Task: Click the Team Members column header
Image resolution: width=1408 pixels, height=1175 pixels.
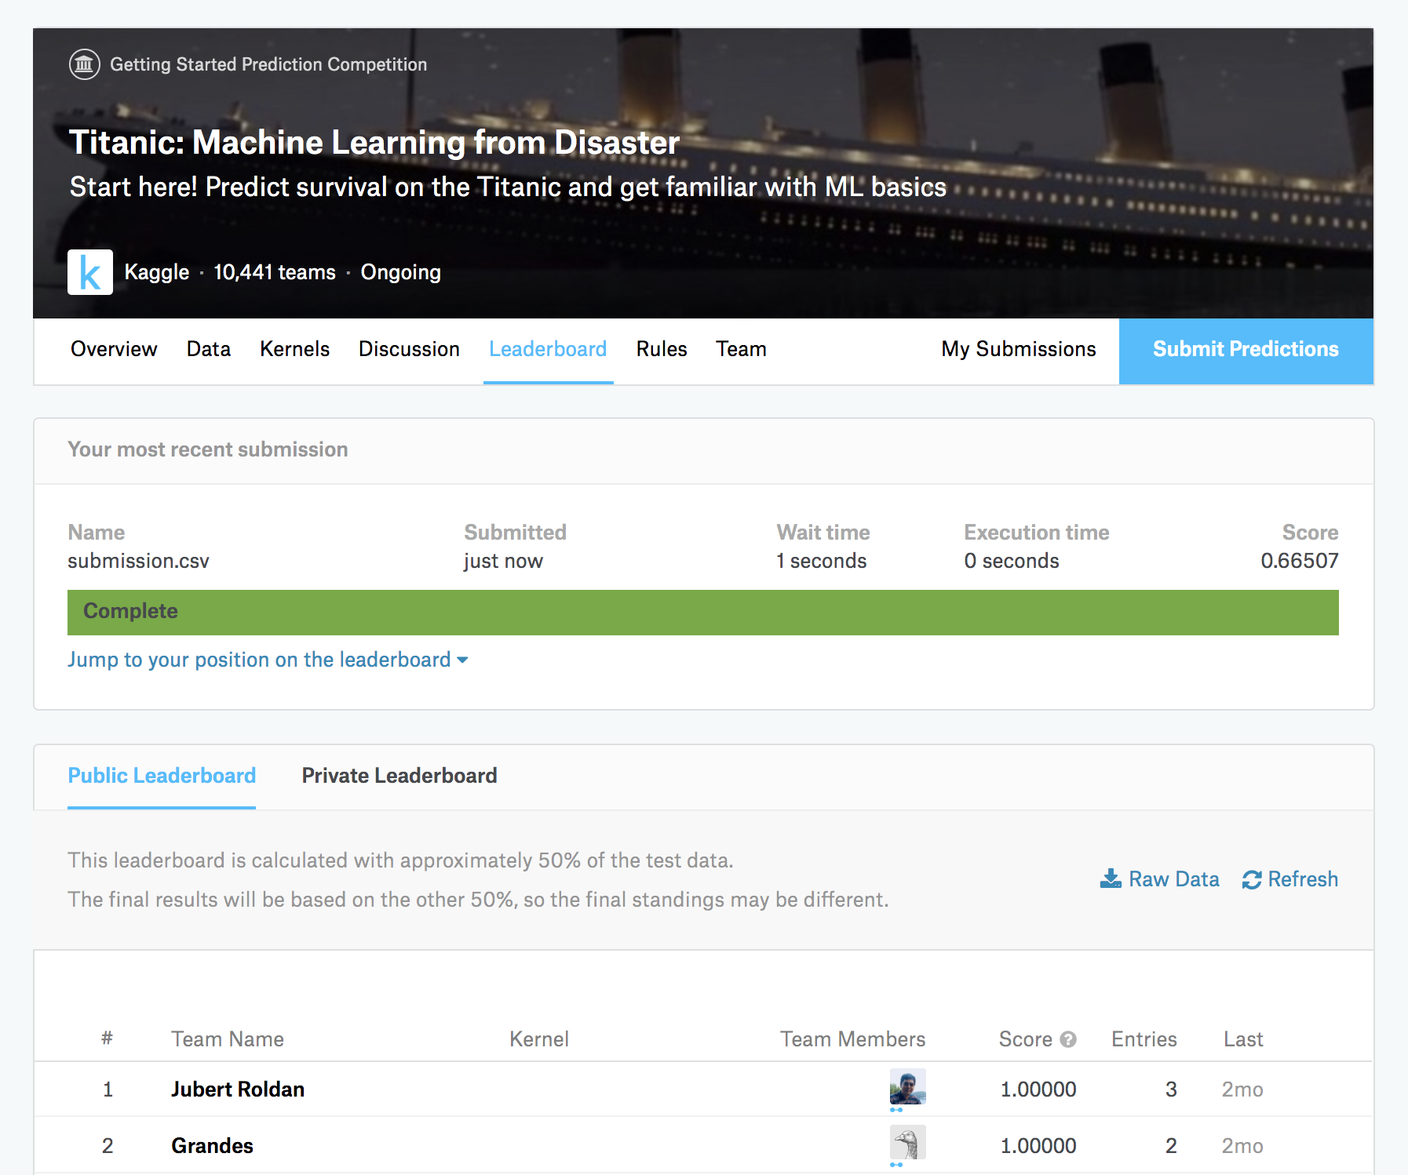Action: coord(853,1039)
